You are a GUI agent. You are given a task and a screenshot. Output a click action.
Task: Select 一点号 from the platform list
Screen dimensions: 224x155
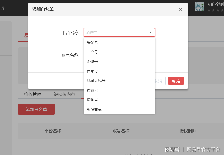tap(119, 52)
